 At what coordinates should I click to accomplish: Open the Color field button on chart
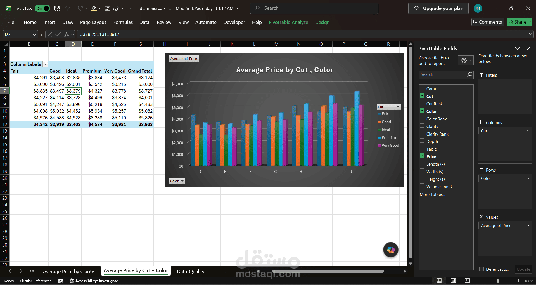coord(177,181)
